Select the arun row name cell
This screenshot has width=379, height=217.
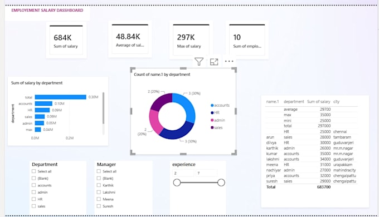coord(270,137)
